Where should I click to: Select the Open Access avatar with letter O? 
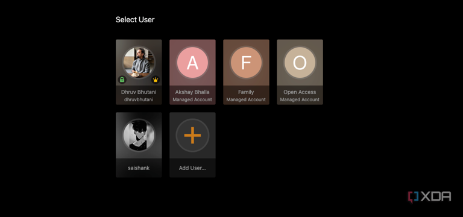coord(300,63)
